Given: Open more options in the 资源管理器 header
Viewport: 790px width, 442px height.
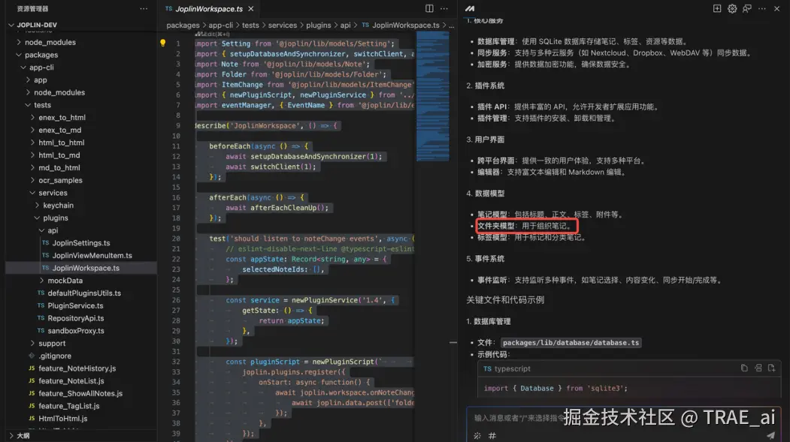Looking at the screenshot, I should coord(144,8).
